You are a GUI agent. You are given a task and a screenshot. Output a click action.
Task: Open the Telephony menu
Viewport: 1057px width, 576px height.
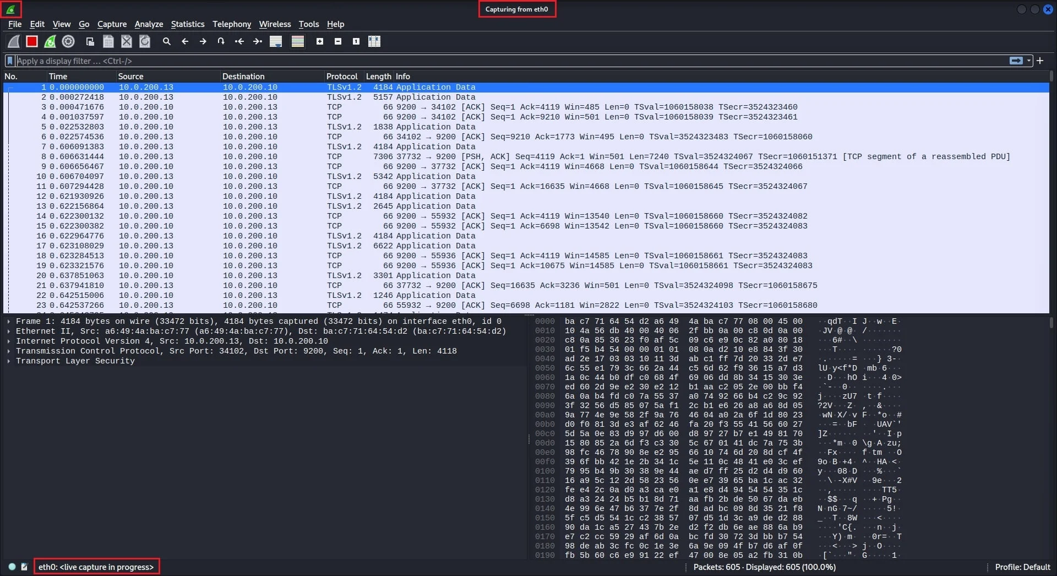[232, 24]
